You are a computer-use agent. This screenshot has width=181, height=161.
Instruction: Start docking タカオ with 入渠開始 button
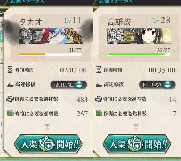(x=48, y=144)
